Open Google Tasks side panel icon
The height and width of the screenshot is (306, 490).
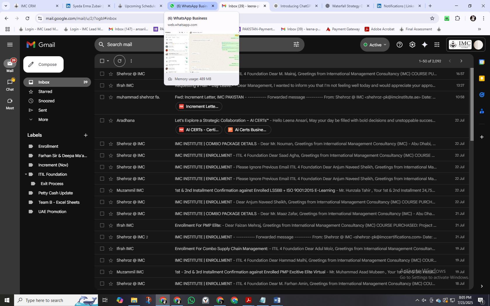482,95
